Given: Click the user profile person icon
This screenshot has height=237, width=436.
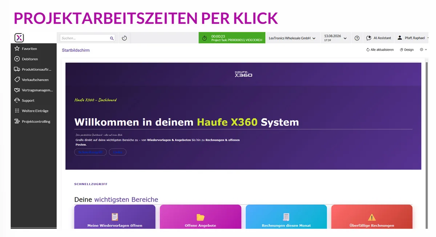Looking at the screenshot, I should click(400, 38).
